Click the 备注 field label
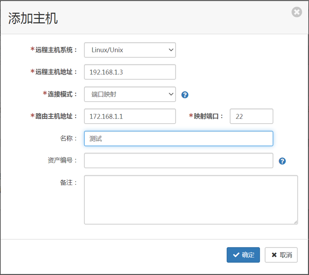The width and height of the screenshot is (309, 275). click(x=68, y=182)
